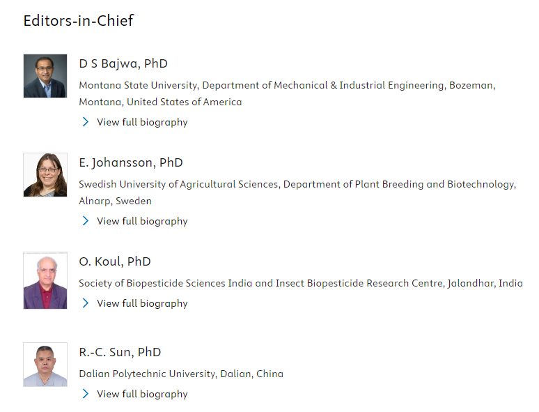The height and width of the screenshot is (412, 539).
Task: Select the name E. Johansson, PhD
Action: pyautogui.click(x=131, y=162)
